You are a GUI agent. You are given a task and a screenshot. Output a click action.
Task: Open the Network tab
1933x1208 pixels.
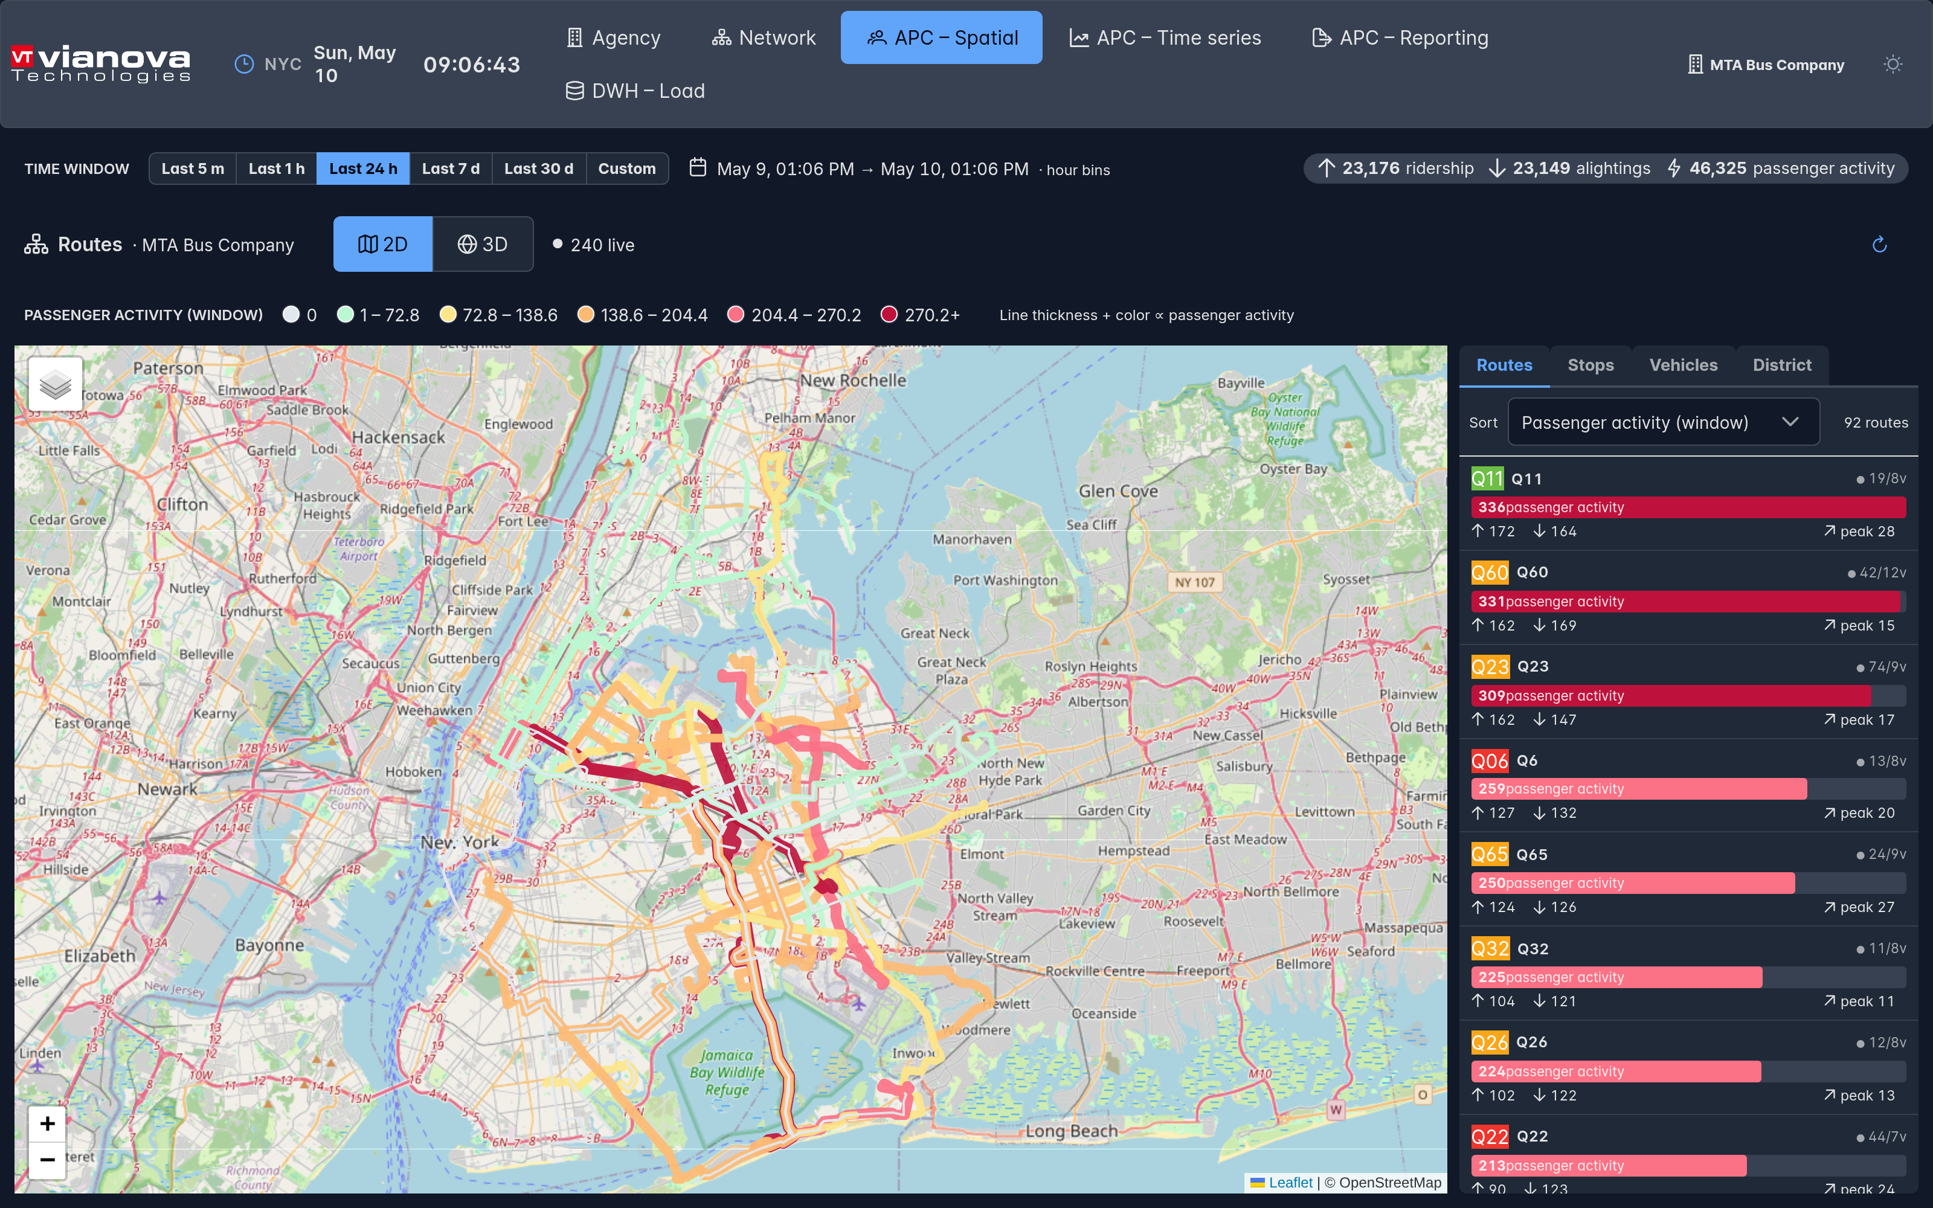764,37
